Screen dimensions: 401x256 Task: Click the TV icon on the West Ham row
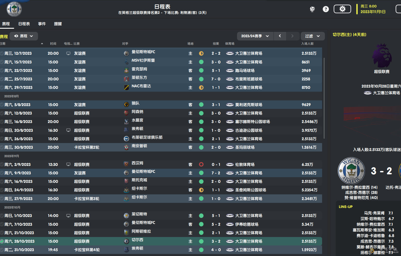tap(68, 164)
